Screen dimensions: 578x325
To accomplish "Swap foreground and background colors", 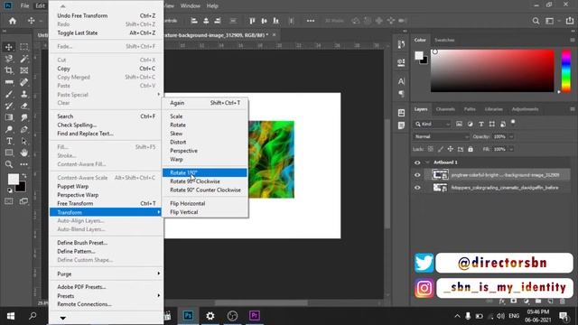I will 24,175.
